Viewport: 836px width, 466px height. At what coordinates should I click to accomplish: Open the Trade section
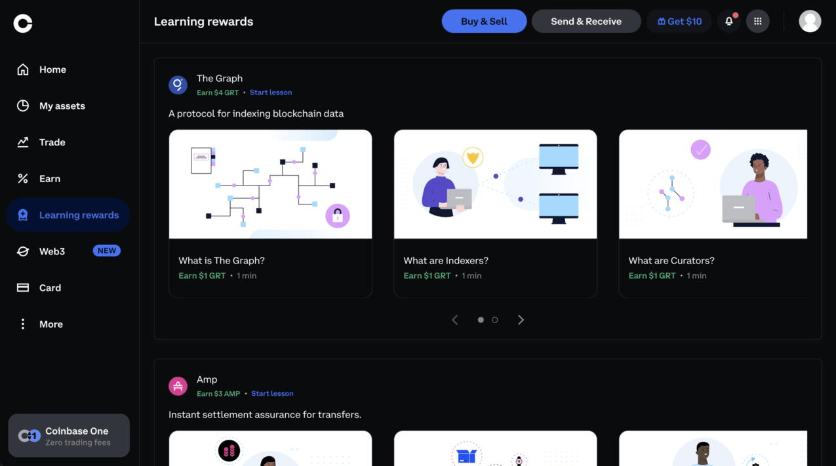pyautogui.click(x=52, y=142)
